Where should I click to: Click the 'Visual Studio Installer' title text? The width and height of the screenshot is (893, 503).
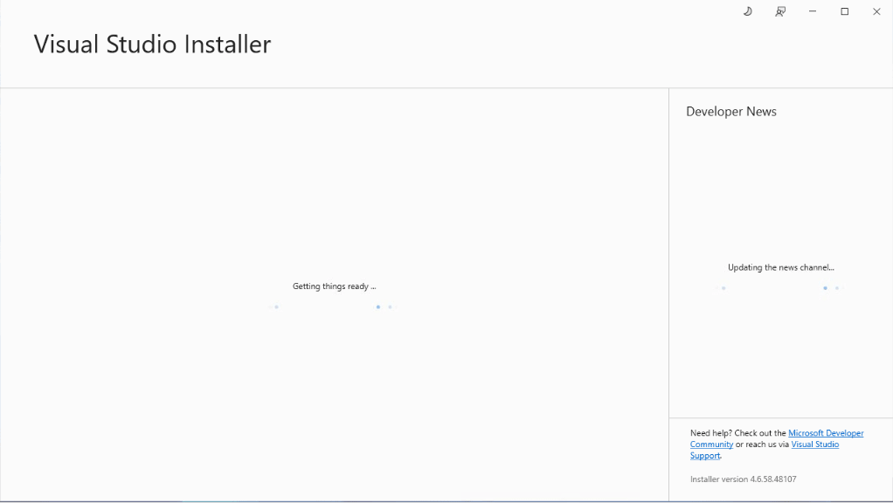pos(152,45)
